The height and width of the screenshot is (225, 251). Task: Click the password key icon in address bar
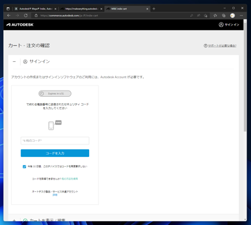pos(191,16)
